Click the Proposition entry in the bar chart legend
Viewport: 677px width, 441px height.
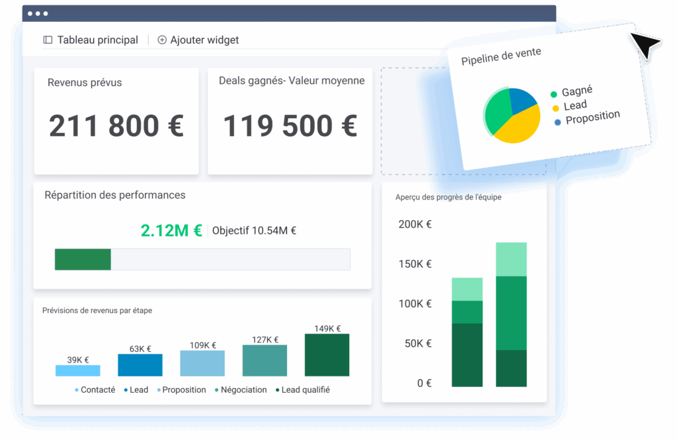181,390
